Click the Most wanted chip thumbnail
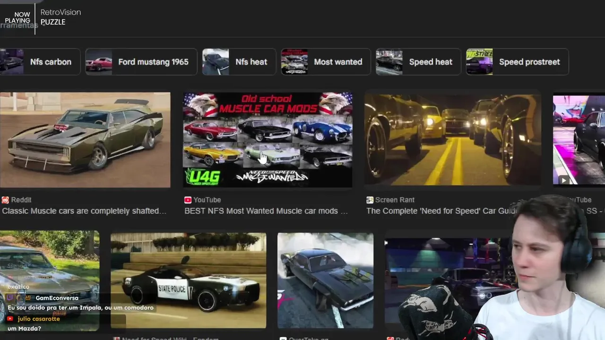This screenshot has width=605, height=340. (294, 62)
